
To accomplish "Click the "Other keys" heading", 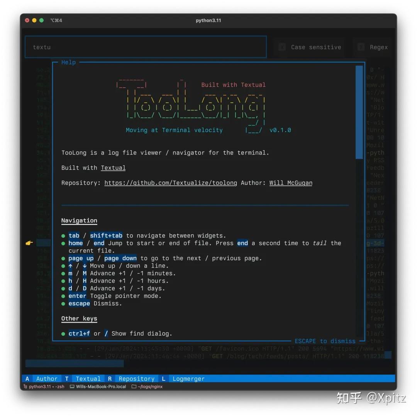I will coord(79,319).
